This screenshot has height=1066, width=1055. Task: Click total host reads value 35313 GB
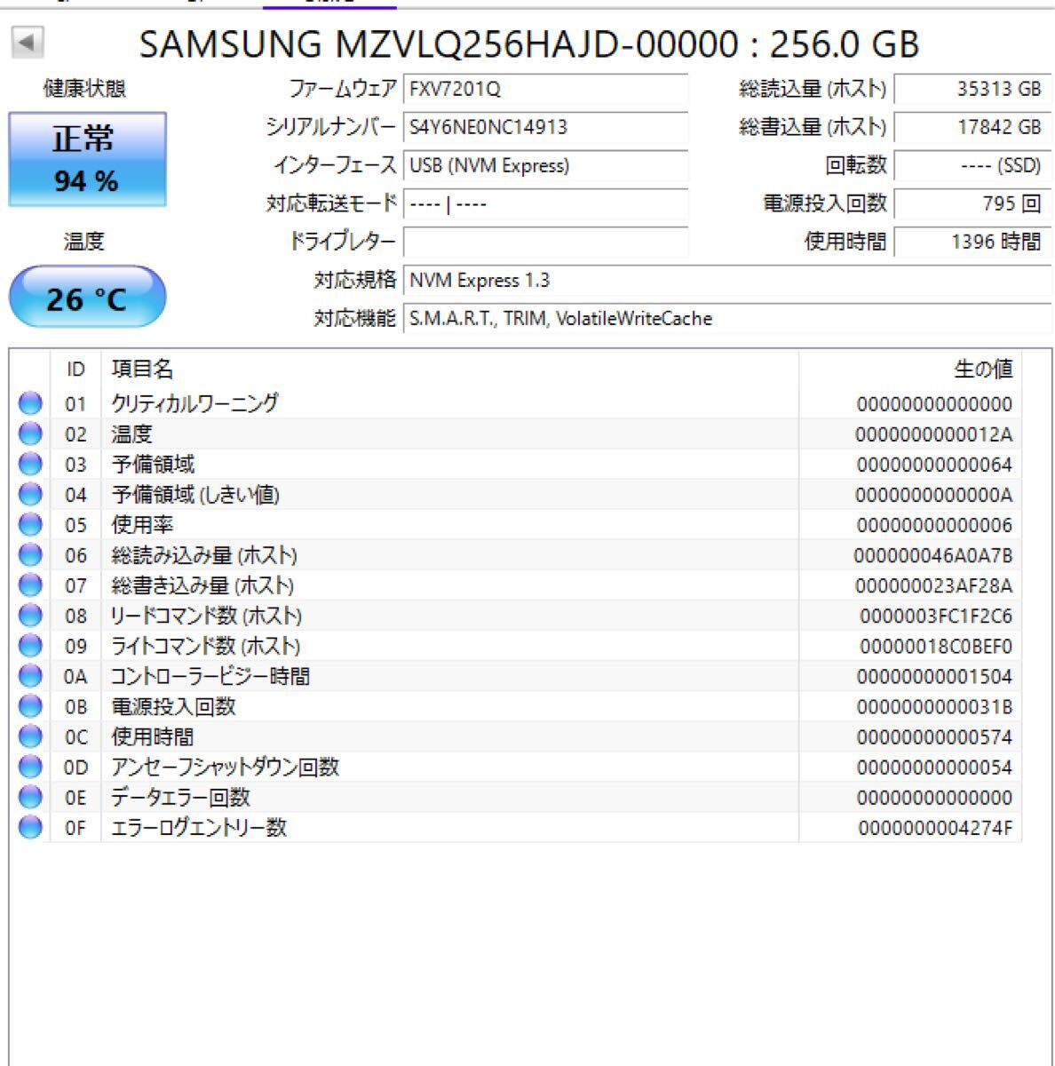[972, 89]
